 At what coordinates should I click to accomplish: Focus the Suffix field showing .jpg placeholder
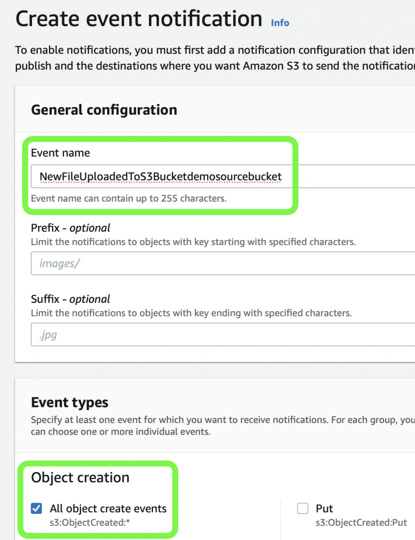[223, 334]
